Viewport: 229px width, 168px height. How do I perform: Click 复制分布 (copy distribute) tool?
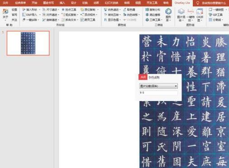coord(153,10)
